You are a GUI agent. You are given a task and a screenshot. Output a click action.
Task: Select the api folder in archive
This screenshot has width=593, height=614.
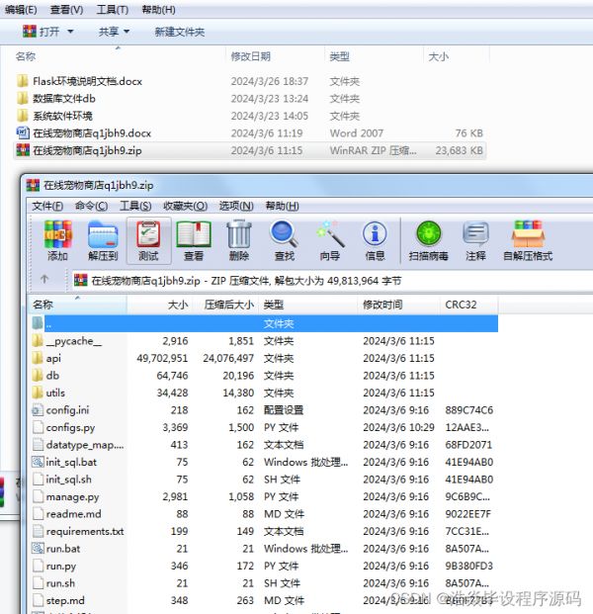click(x=53, y=358)
